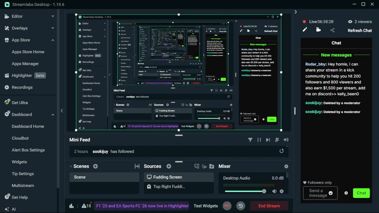Add a new source with plus icon

169,166
